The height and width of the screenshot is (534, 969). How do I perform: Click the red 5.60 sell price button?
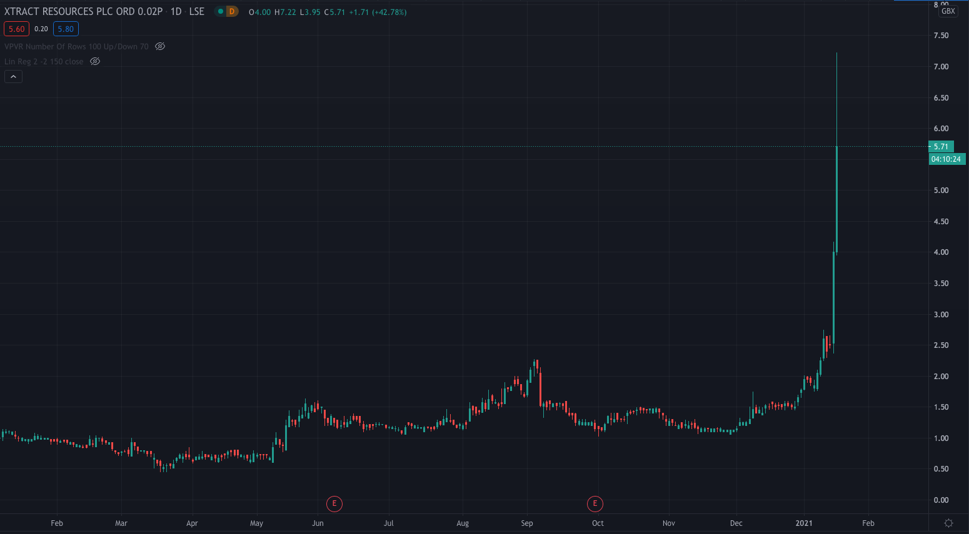(x=16, y=29)
